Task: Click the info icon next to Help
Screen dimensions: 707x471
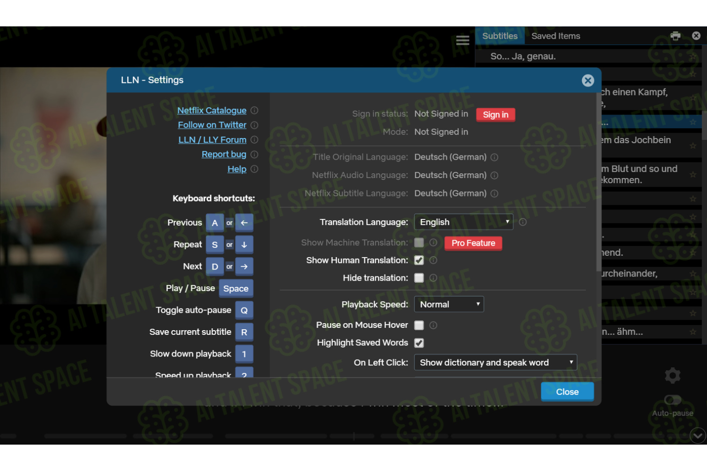Action: coord(255,169)
